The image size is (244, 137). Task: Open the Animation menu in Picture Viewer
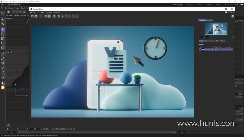click(57, 12)
